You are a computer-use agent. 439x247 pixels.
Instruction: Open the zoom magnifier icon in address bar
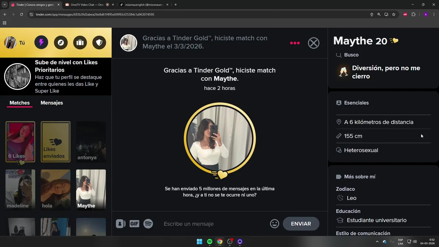pos(379,14)
